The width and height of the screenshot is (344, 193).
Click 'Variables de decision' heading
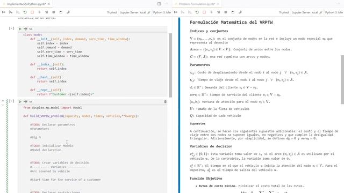click(x=211, y=146)
